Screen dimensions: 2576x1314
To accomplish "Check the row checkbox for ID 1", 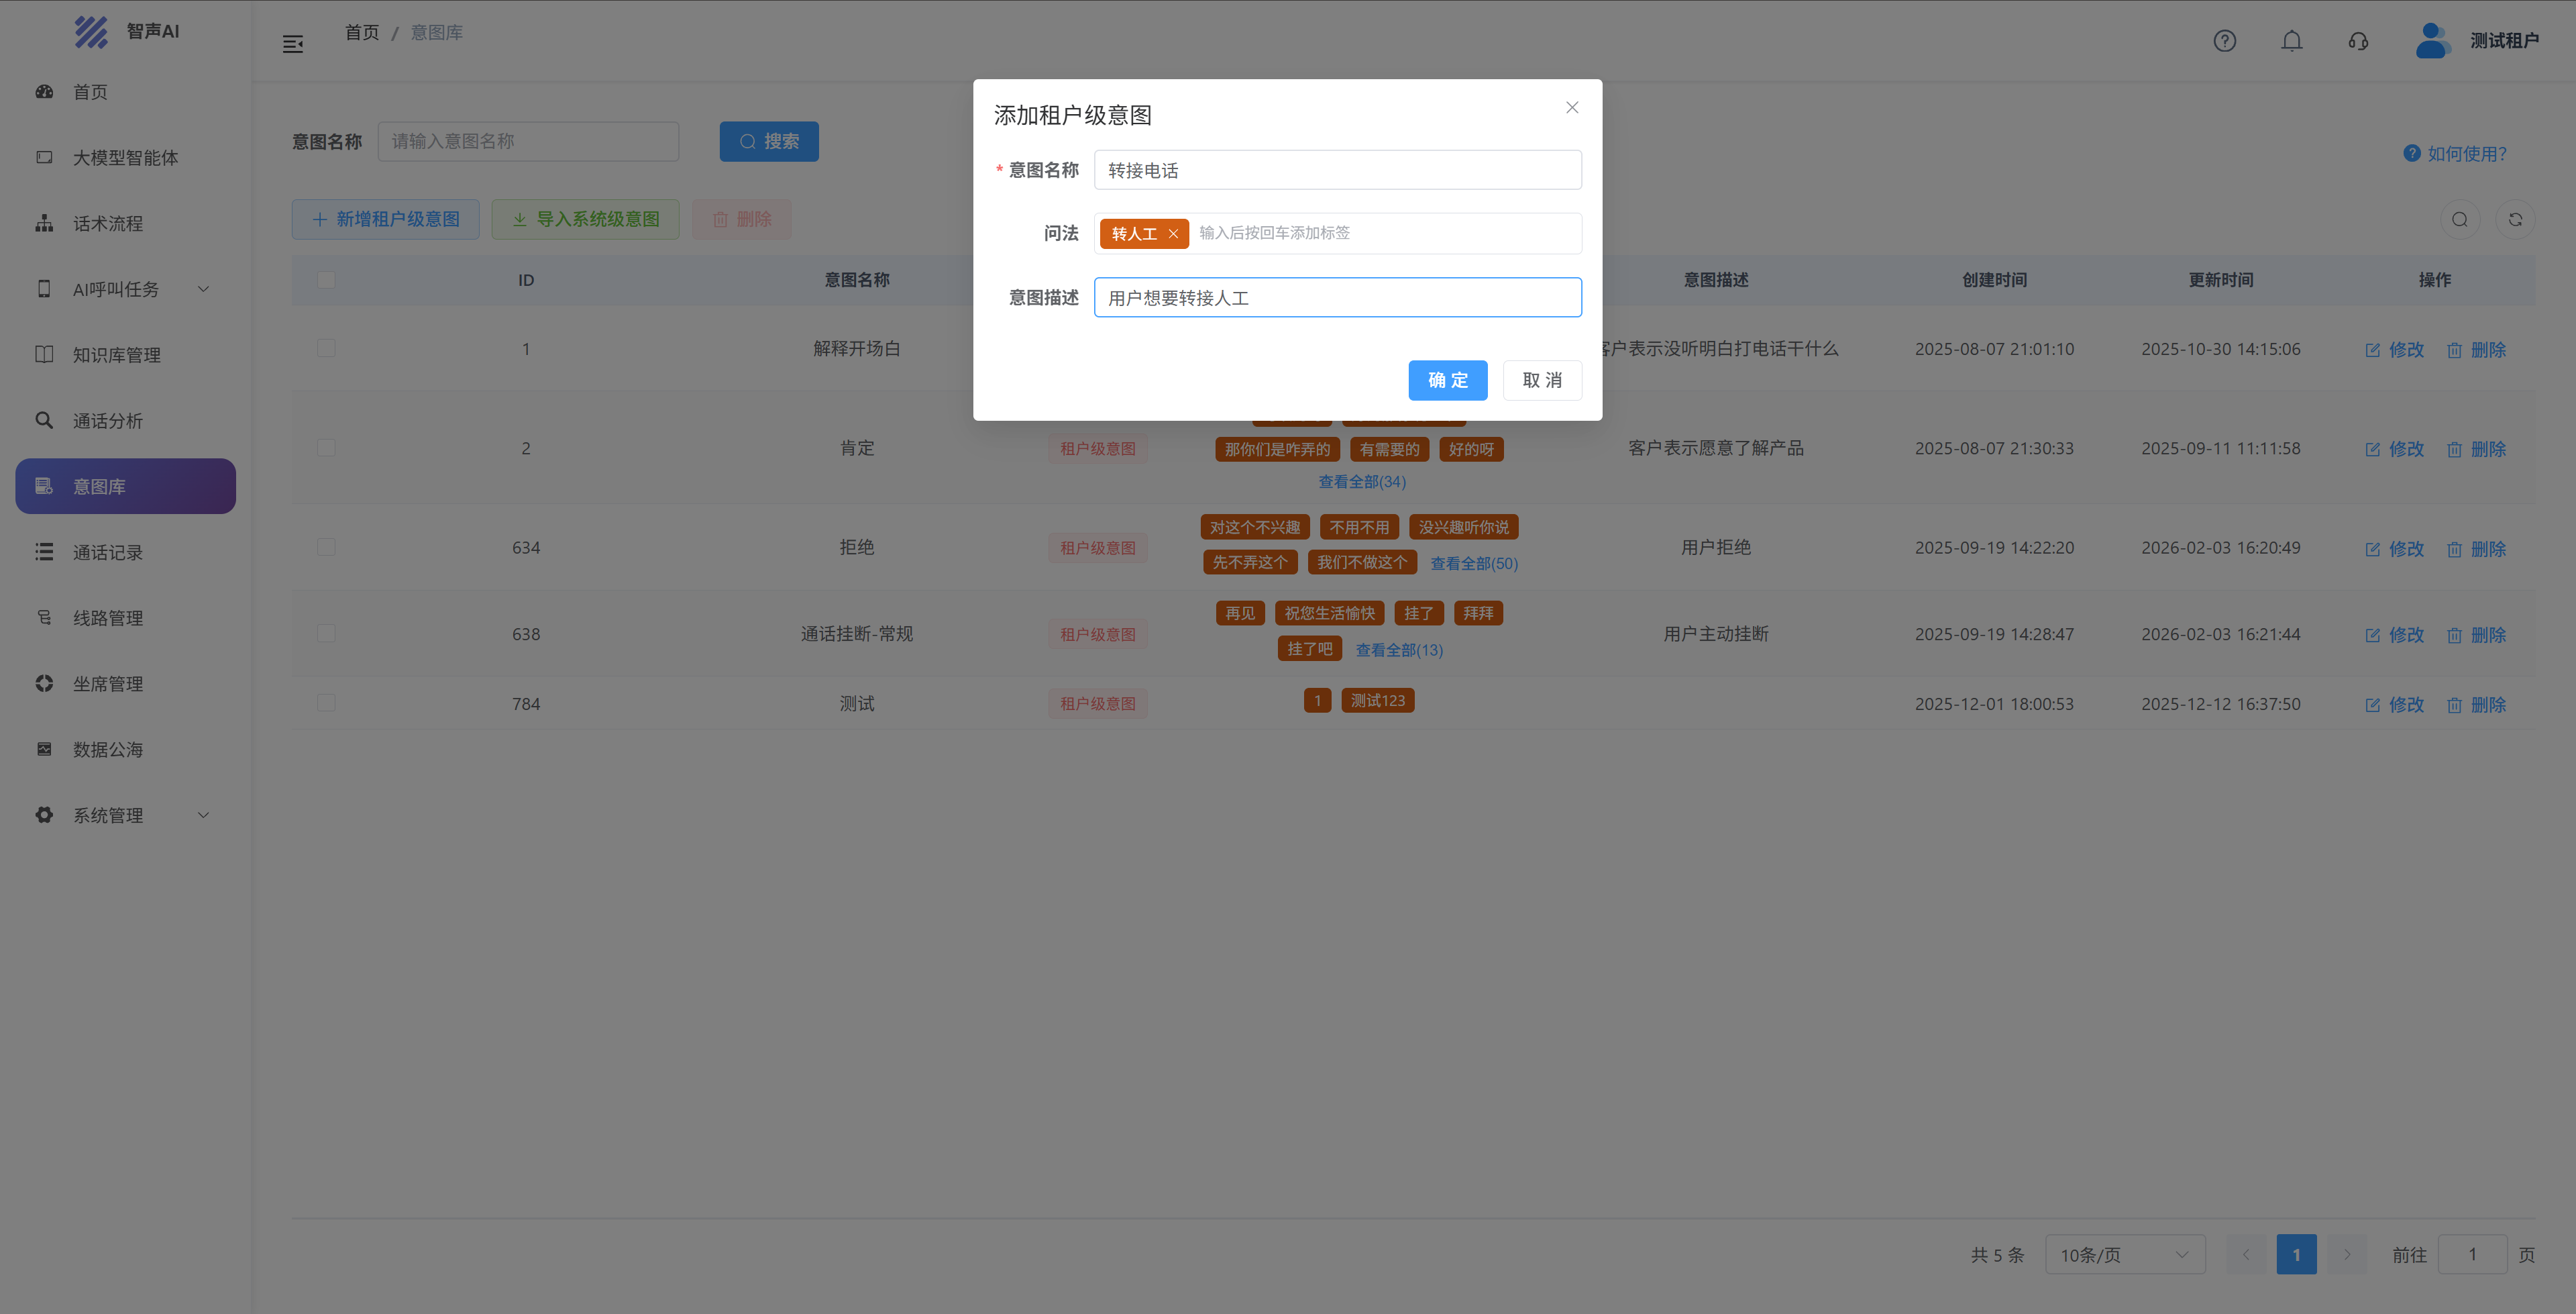I will click(326, 348).
